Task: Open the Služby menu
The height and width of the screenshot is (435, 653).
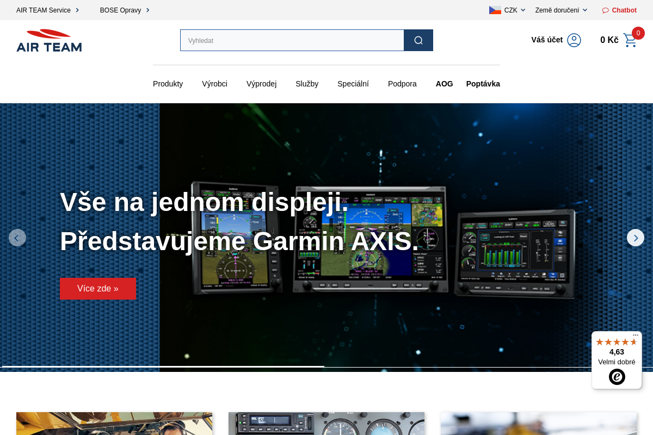Action: coord(307,84)
